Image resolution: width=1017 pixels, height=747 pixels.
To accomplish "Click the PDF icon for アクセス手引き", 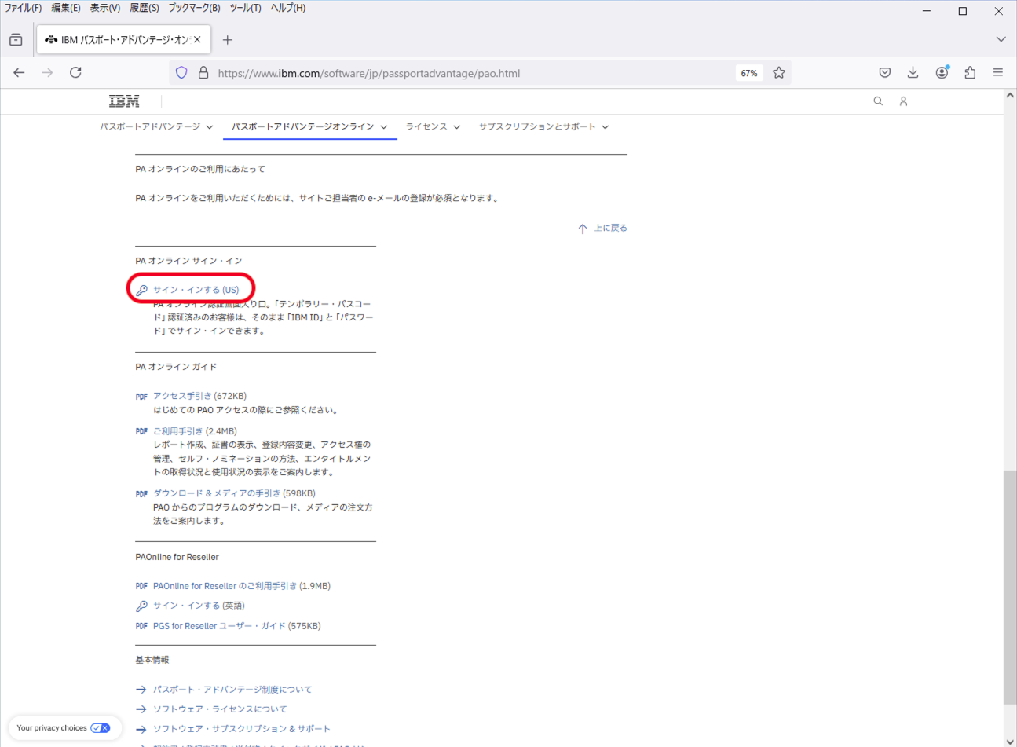I will [x=141, y=397].
